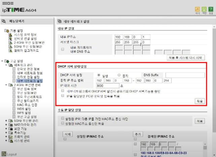Click the 2.4GHz 무선랜 관리 folder icon
The width and height of the screenshot is (216, 157).
[11, 85]
